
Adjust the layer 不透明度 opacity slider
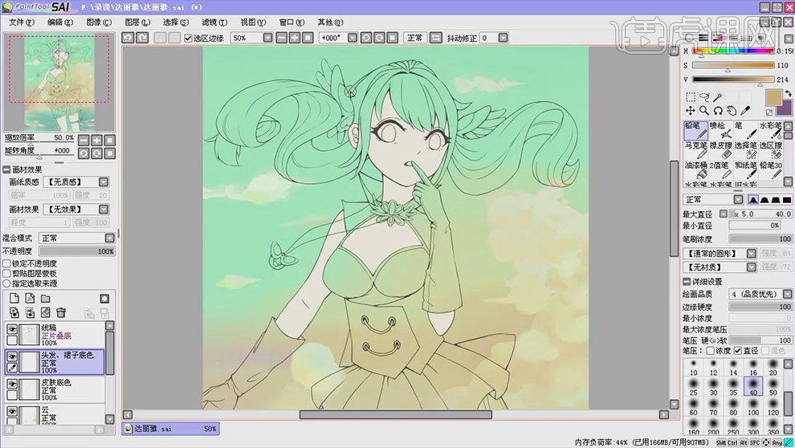click(x=77, y=251)
